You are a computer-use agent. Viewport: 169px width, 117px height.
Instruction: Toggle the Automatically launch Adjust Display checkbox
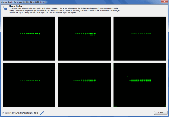[3, 113]
